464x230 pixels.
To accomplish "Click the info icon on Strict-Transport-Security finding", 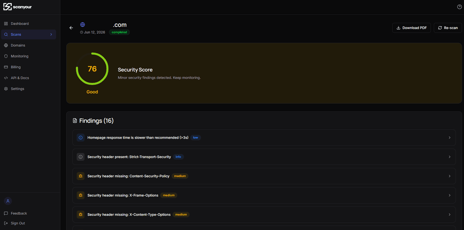I will coord(80,157).
